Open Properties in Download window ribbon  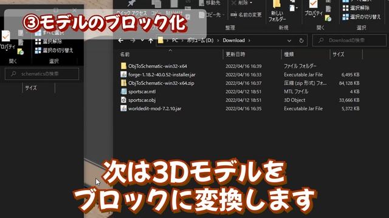click(x=314, y=8)
